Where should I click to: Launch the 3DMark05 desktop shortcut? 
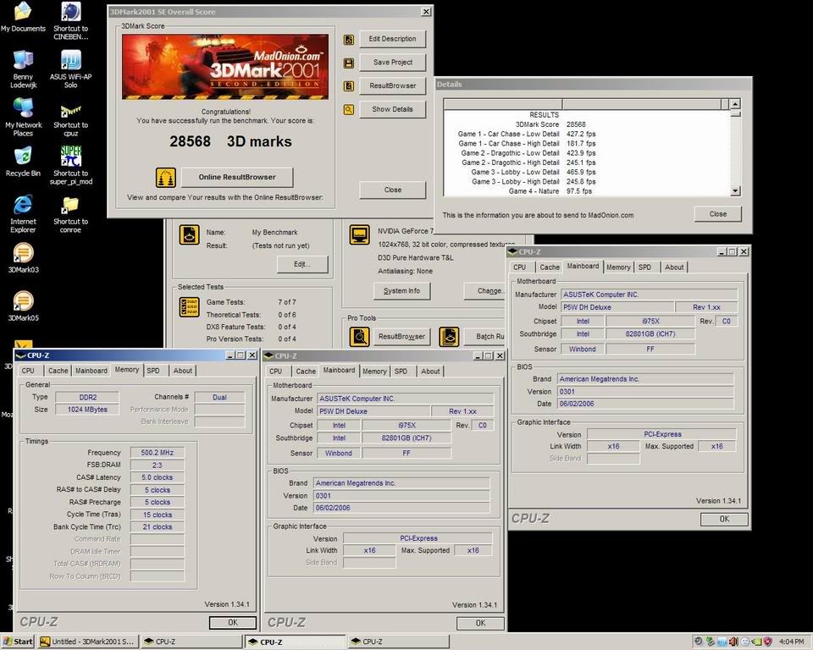coord(23,306)
